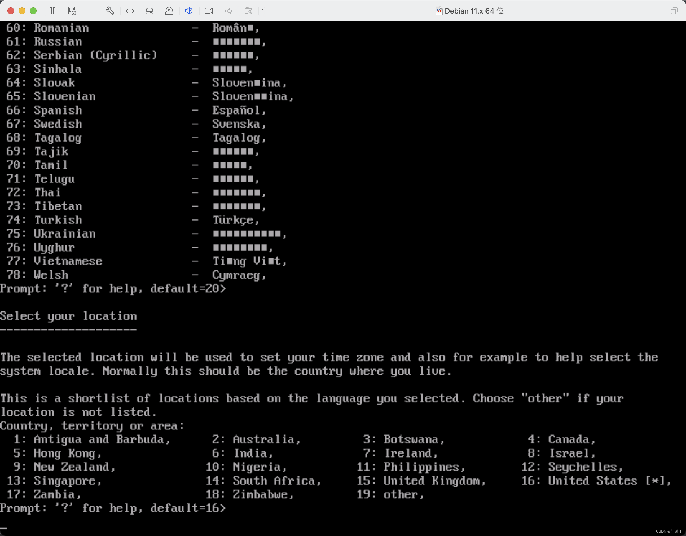Click the network adapter arrows icon

pos(130,11)
